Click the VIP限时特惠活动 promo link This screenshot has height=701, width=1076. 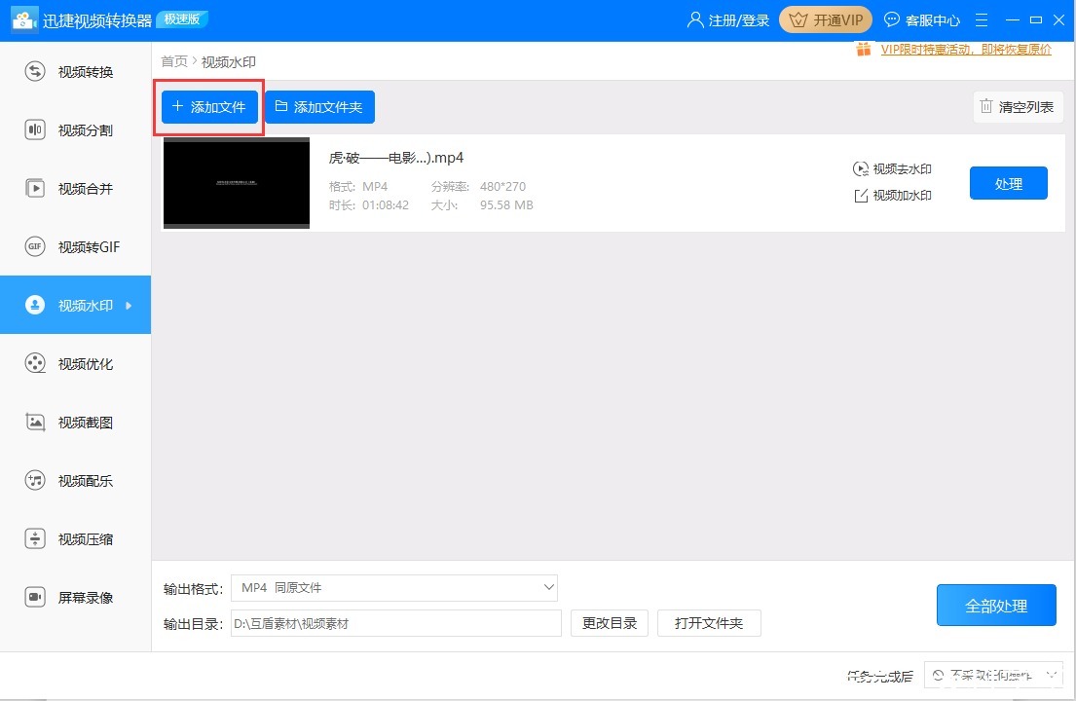click(966, 50)
